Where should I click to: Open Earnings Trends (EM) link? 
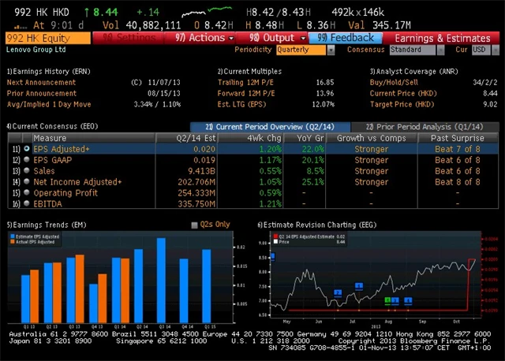47,225
